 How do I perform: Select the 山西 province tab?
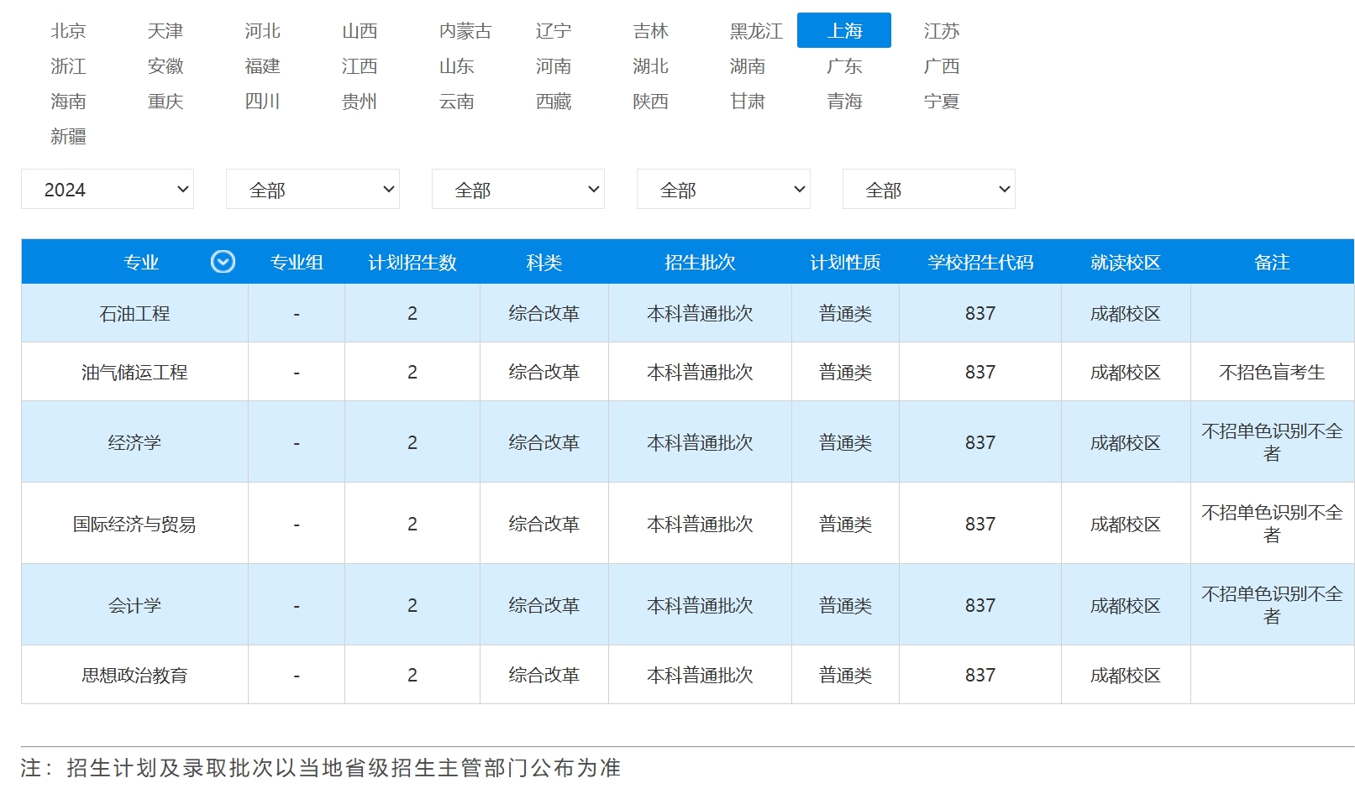click(360, 31)
